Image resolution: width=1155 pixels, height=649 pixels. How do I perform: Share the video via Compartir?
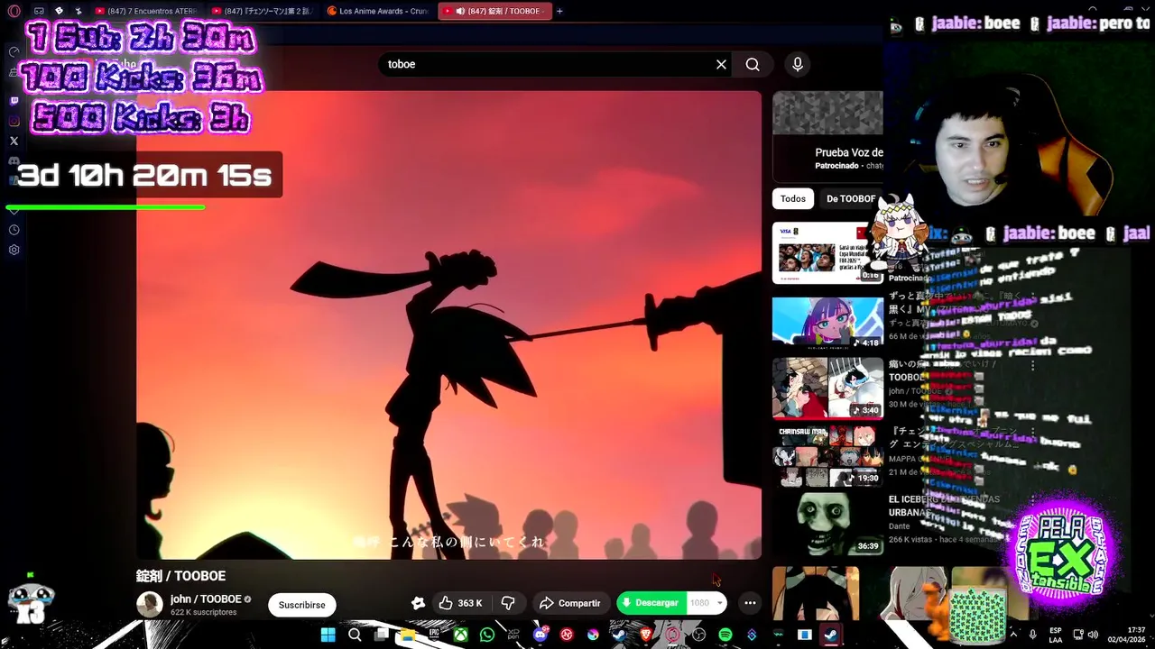tap(569, 603)
